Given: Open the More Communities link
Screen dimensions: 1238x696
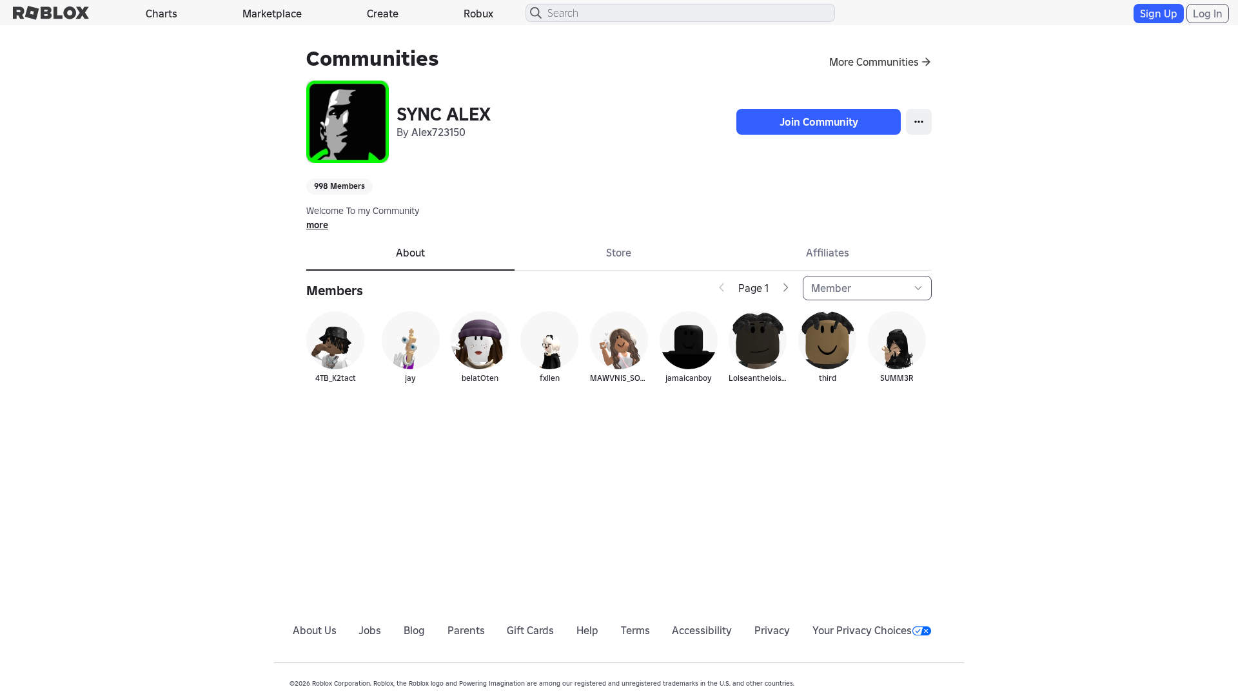Looking at the screenshot, I should point(879,62).
